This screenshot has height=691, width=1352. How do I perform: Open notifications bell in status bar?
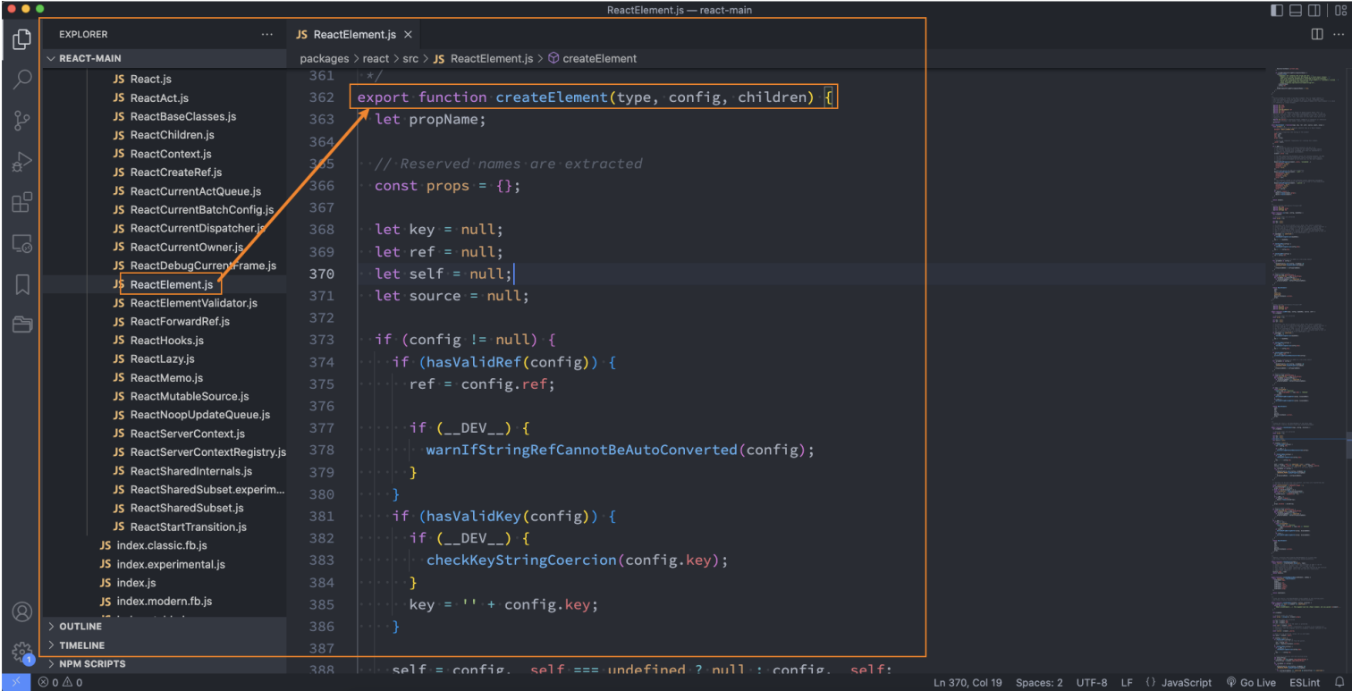click(x=1338, y=682)
